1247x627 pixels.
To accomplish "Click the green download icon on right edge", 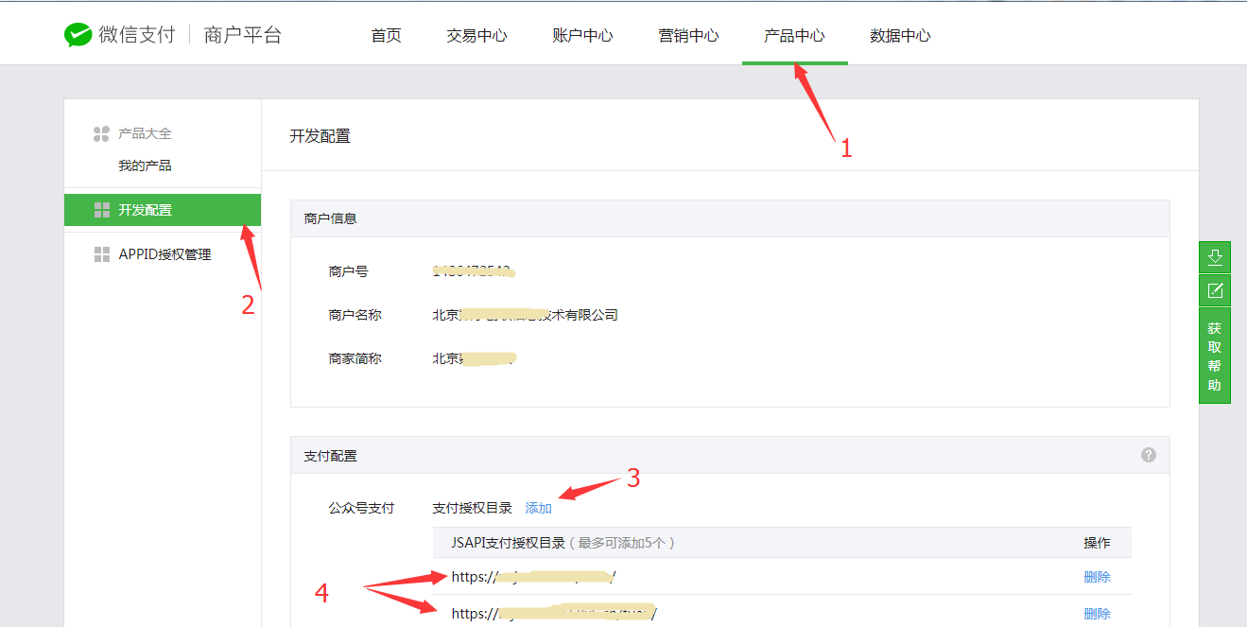I will click(x=1214, y=256).
